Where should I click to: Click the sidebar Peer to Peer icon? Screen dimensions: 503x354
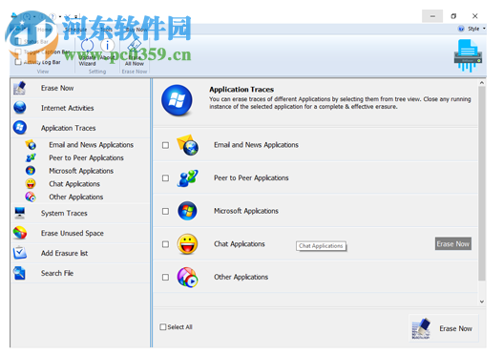coord(31,157)
